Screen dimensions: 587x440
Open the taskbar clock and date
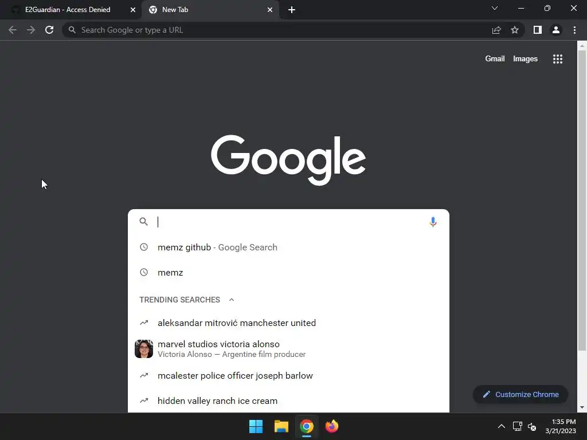click(561, 426)
